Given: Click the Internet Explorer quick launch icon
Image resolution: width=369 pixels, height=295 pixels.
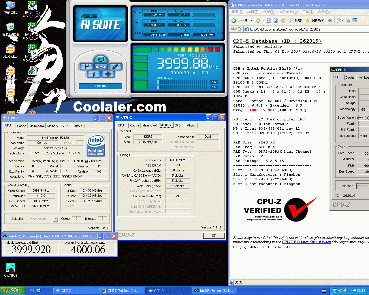Looking at the screenshot, I should (32, 291).
